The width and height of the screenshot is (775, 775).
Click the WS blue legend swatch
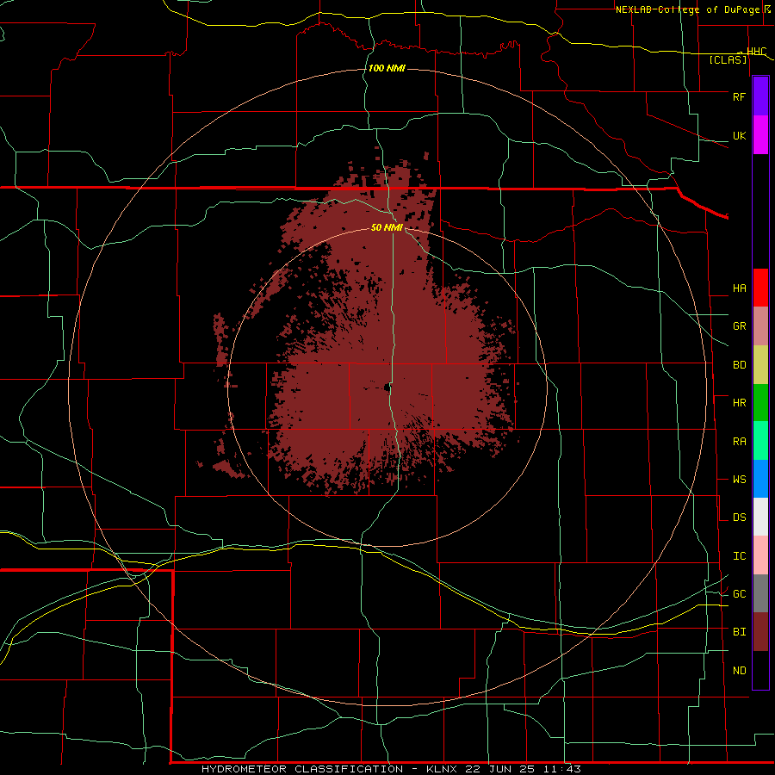point(760,479)
